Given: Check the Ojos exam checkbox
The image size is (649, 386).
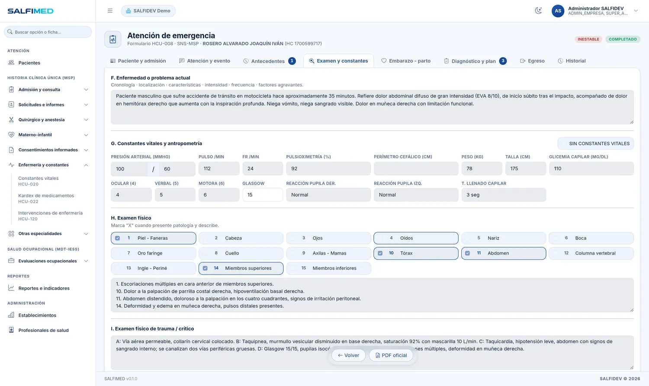Looking at the screenshot, I should 292,238.
